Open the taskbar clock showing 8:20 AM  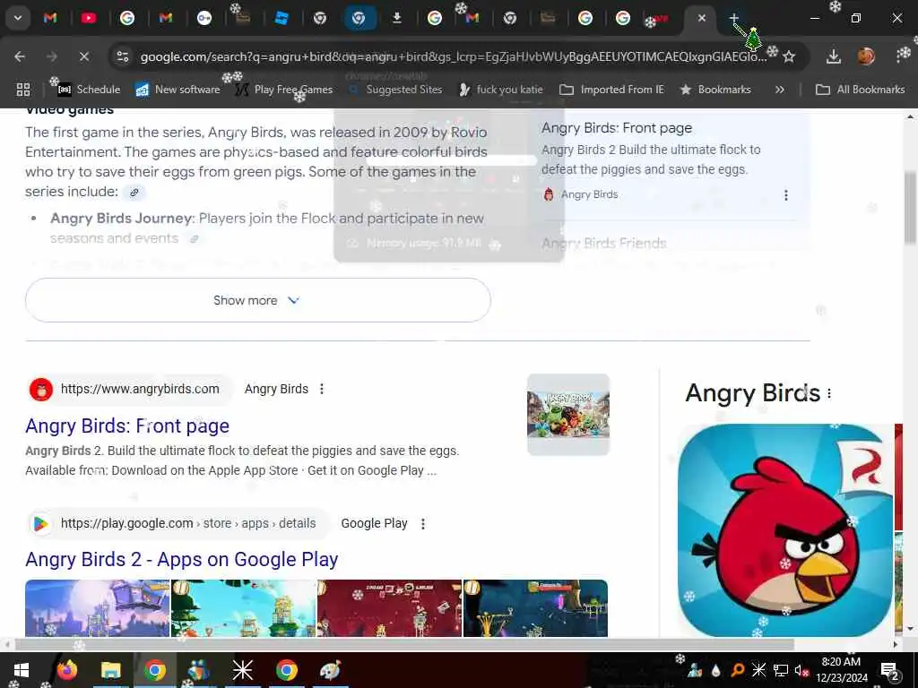coord(841,670)
